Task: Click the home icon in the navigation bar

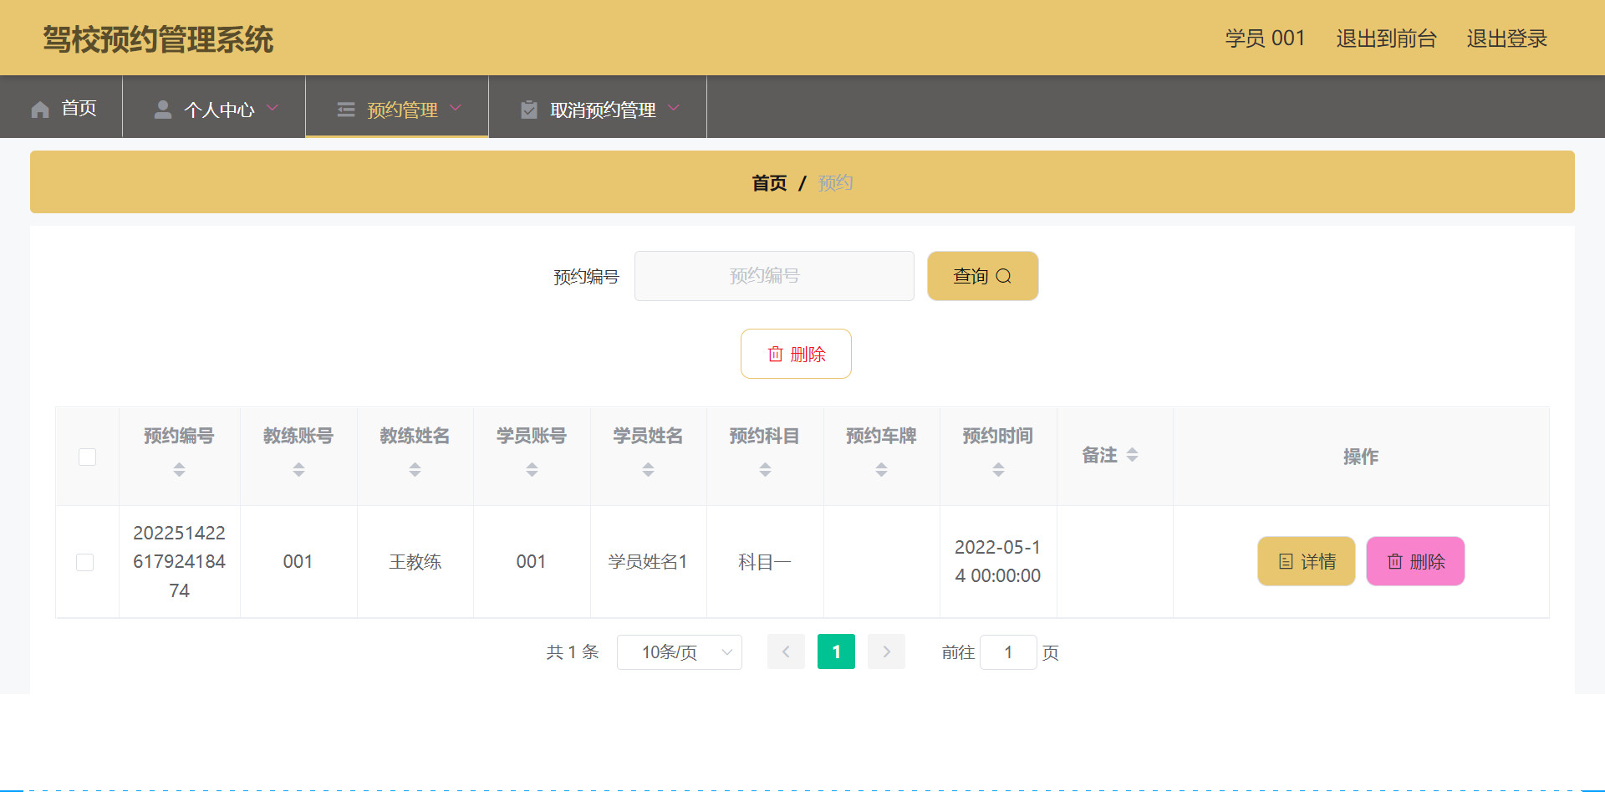Action: (39, 108)
